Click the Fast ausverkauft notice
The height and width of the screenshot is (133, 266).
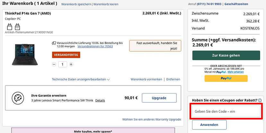click(155, 46)
